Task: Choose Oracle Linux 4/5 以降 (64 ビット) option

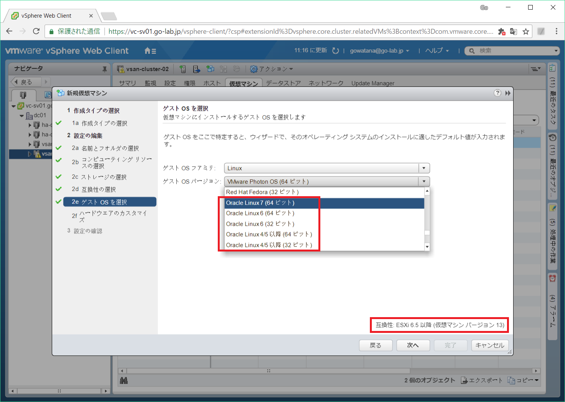Action: coord(325,234)
